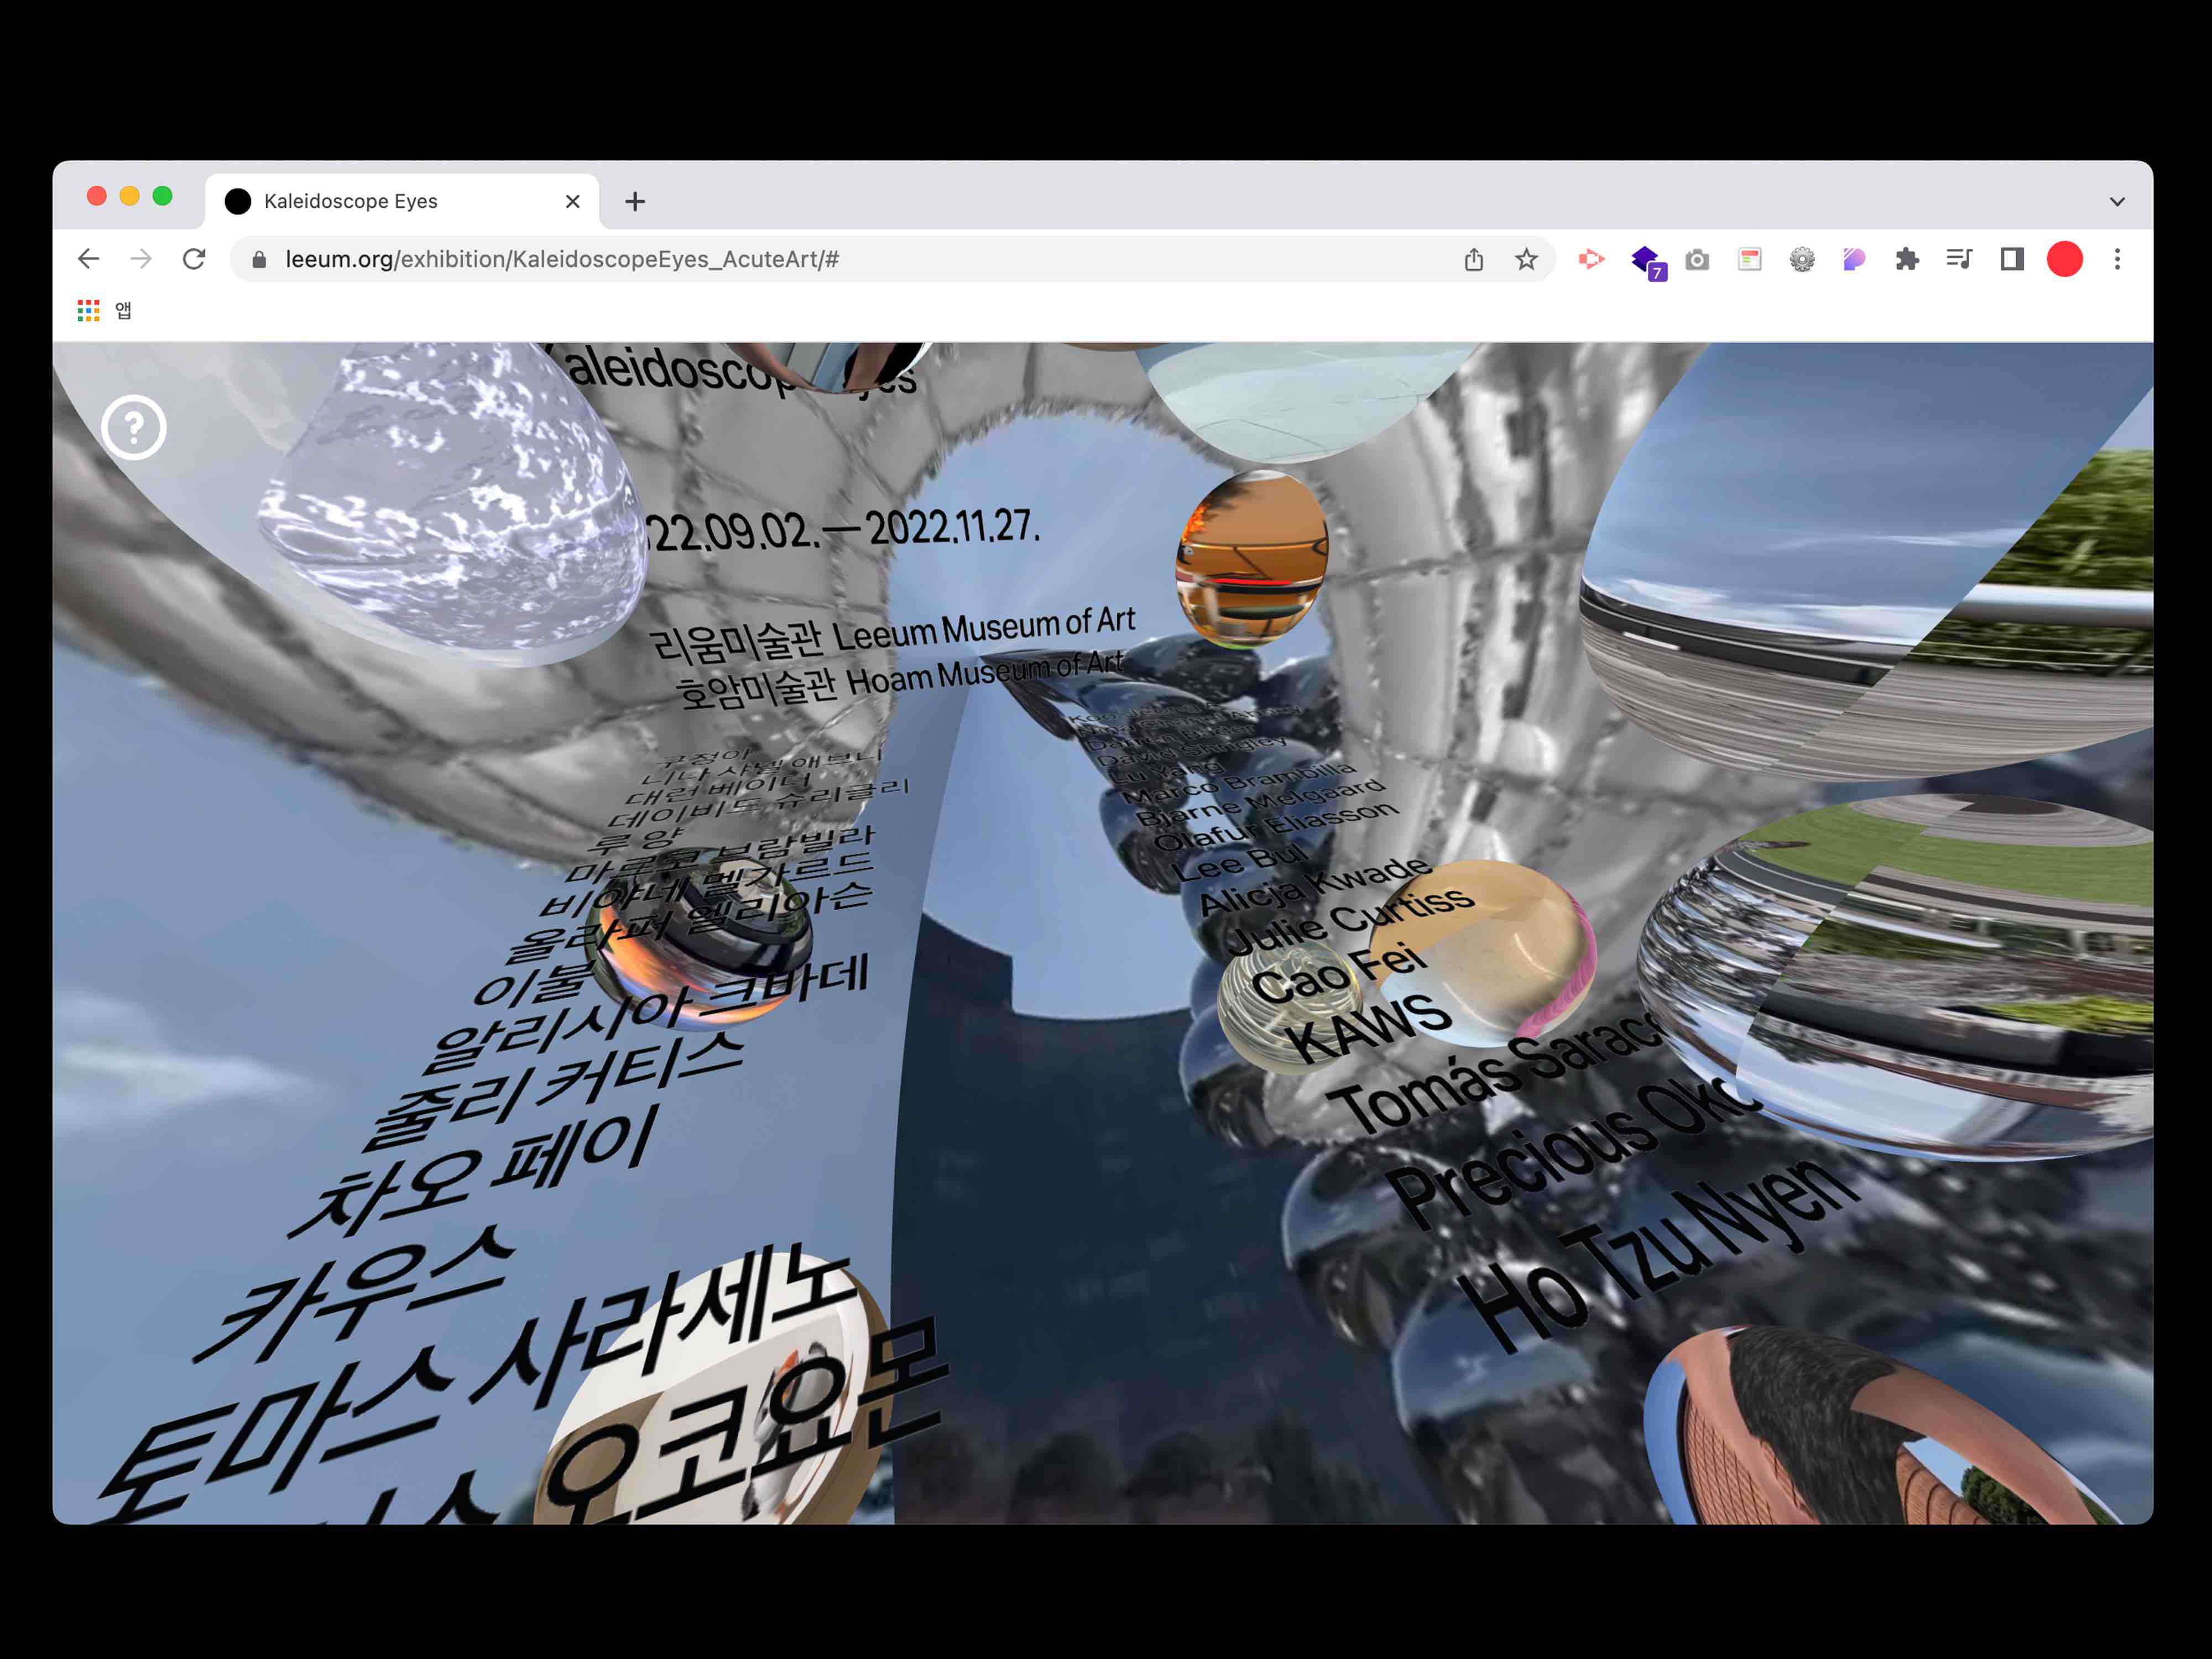Bookmark this page with star icon
Image resolution: width=2212 pixels, height=1659 pixels.
1526,260
